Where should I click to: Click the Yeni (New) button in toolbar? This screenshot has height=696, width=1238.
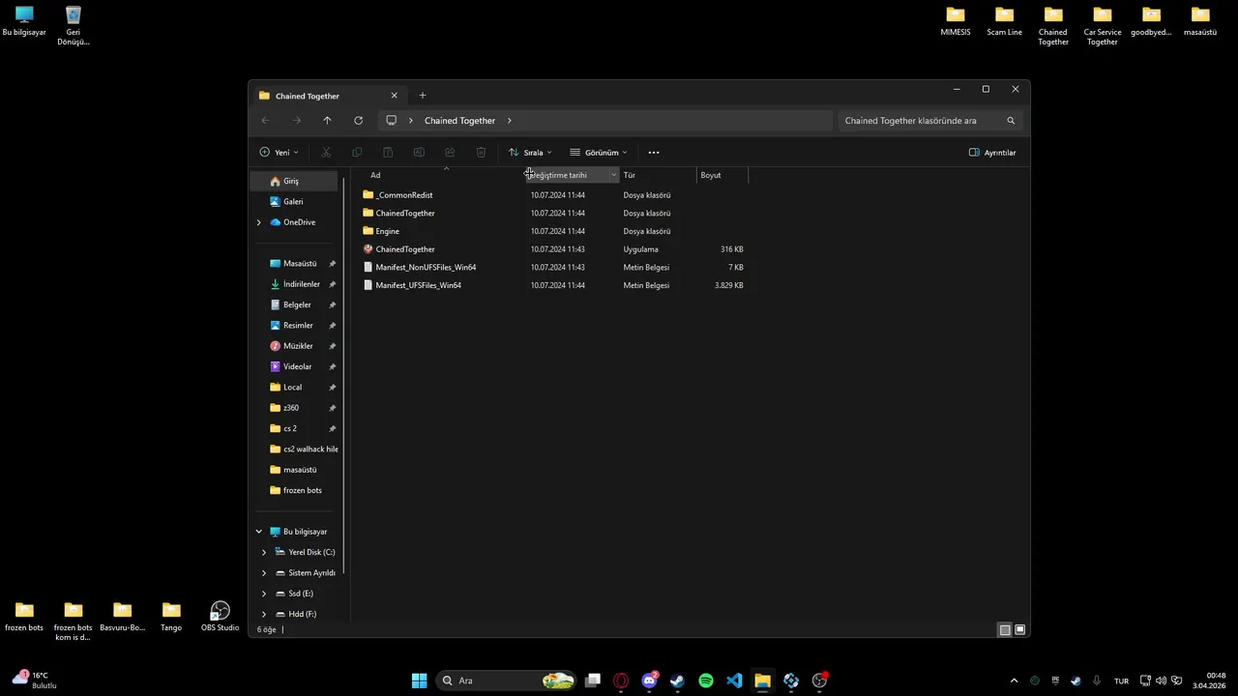(279, 153)
